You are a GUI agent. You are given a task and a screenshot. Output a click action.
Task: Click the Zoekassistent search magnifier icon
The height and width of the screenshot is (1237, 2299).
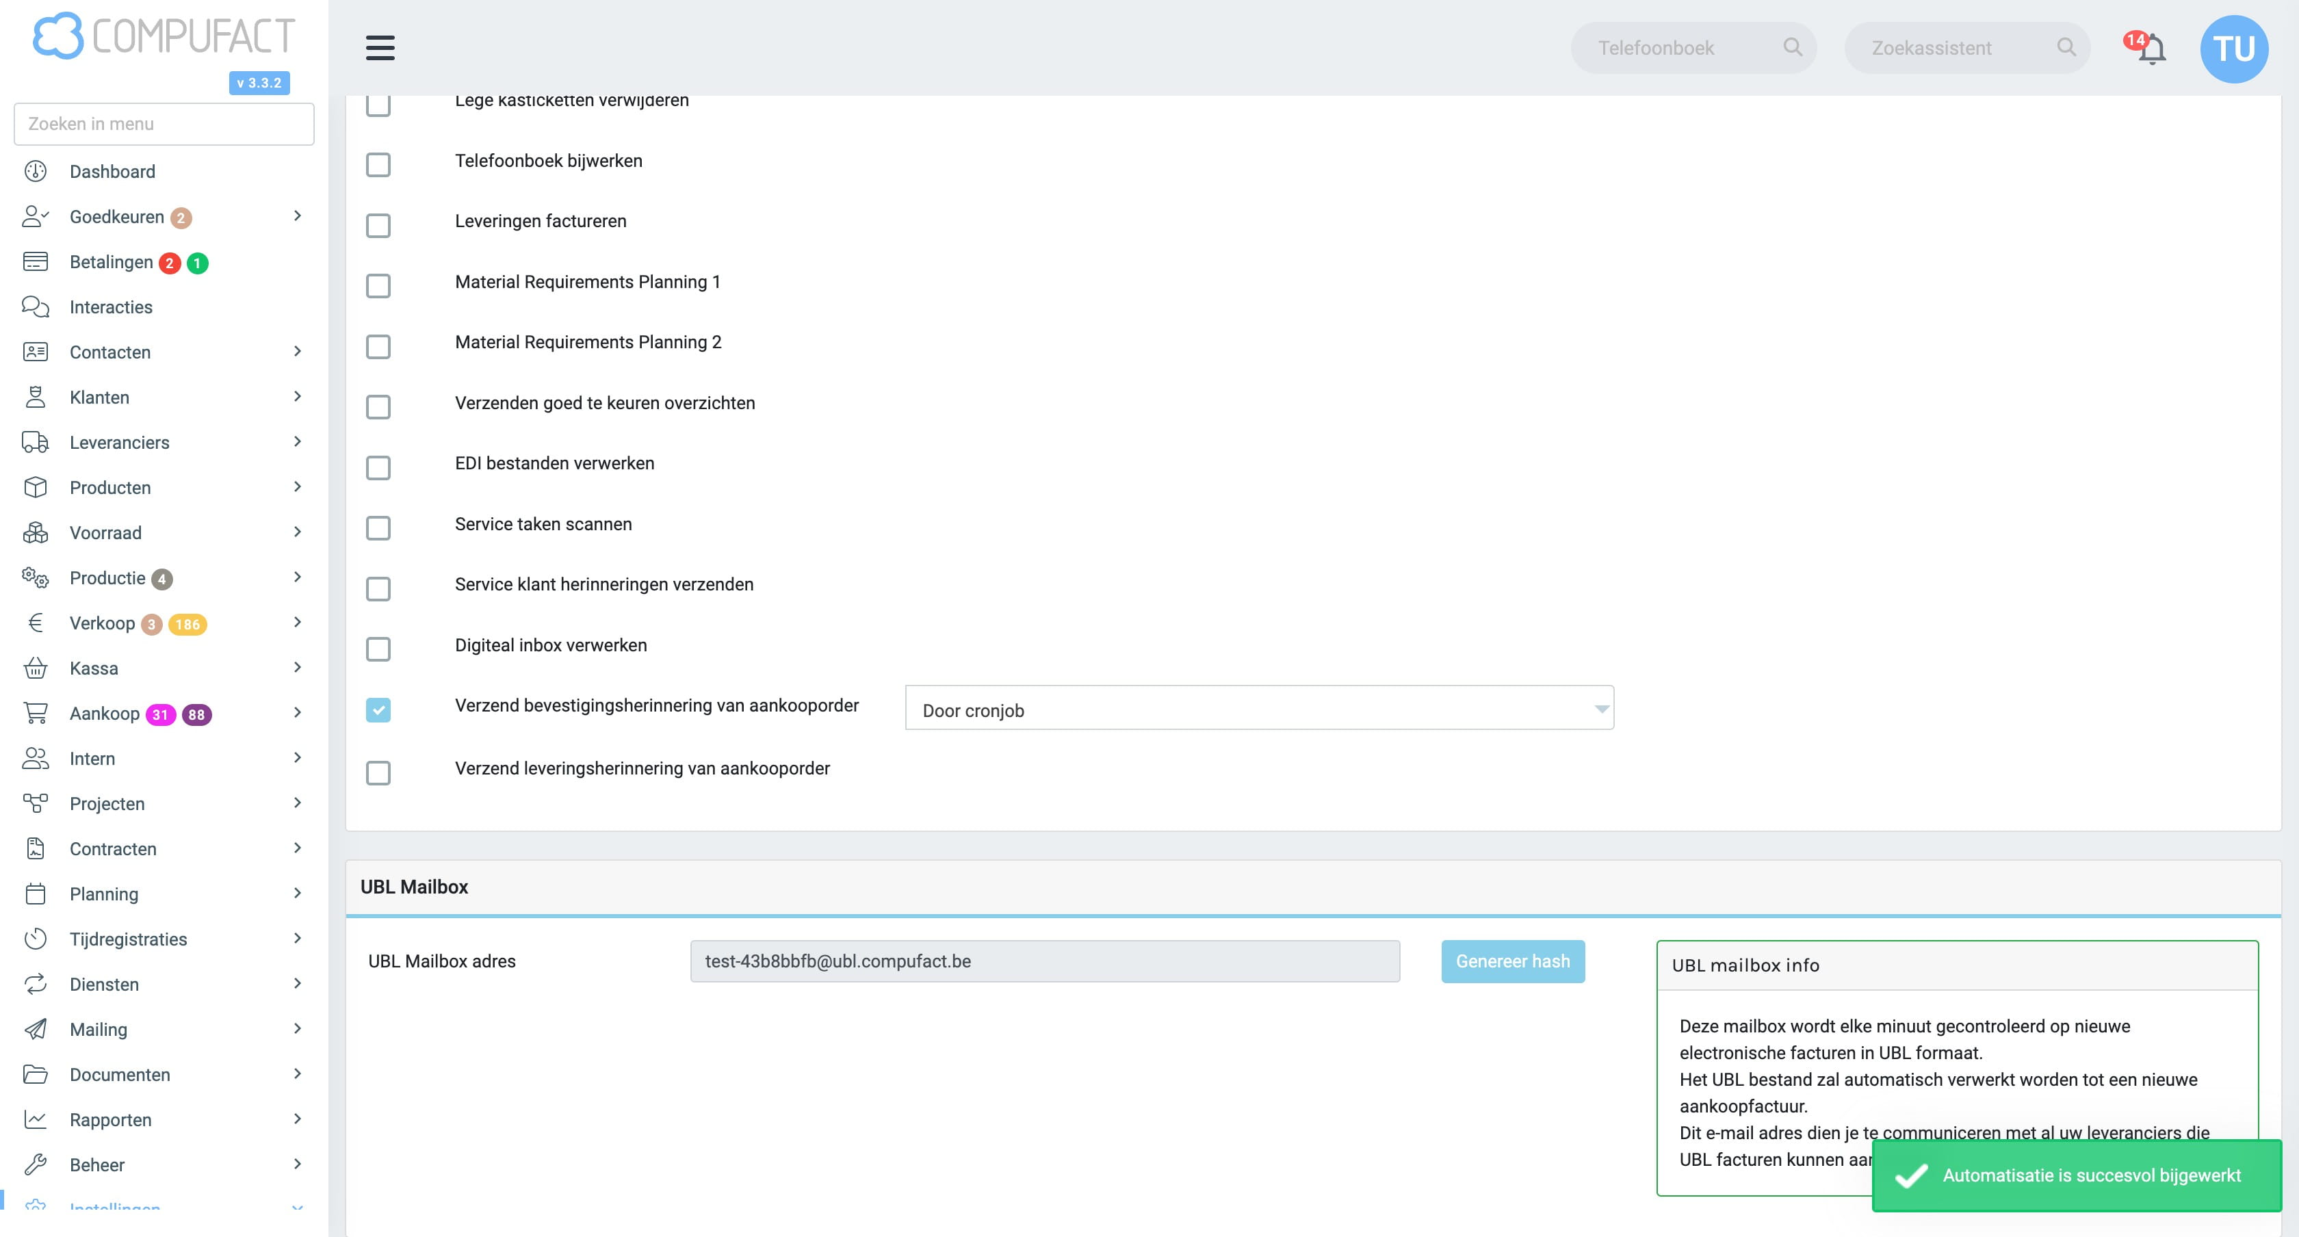pos(2066,47)
